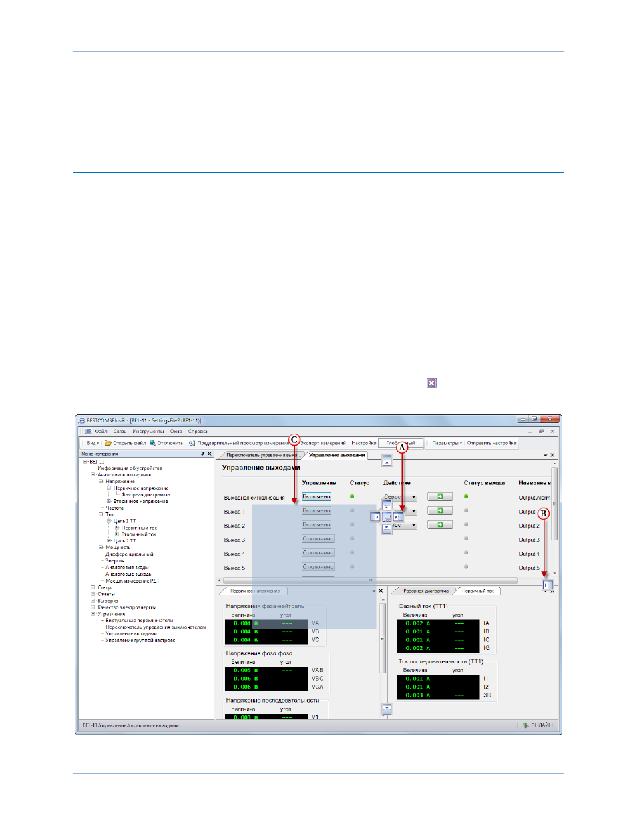
Task: Open tab list arrow of Первичное напряжение pane
Action: tap(374, 591)
